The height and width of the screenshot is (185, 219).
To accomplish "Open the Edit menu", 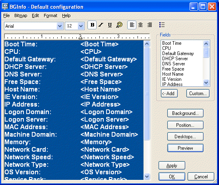I will 35,15.
